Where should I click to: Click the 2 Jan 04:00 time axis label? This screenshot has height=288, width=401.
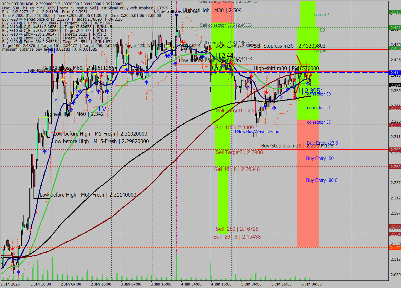click(x=71, y=284)
